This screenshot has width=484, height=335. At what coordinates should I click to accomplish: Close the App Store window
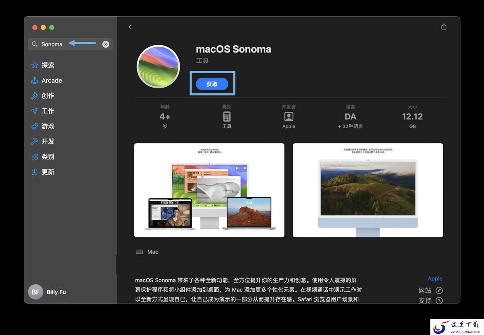coord(35,27)
